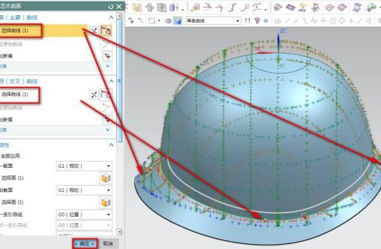The image size is (381, 249).
Task: Click the crossing-curves icon in top toolbar
Action: pyautogui.click(x=219, y=8)
